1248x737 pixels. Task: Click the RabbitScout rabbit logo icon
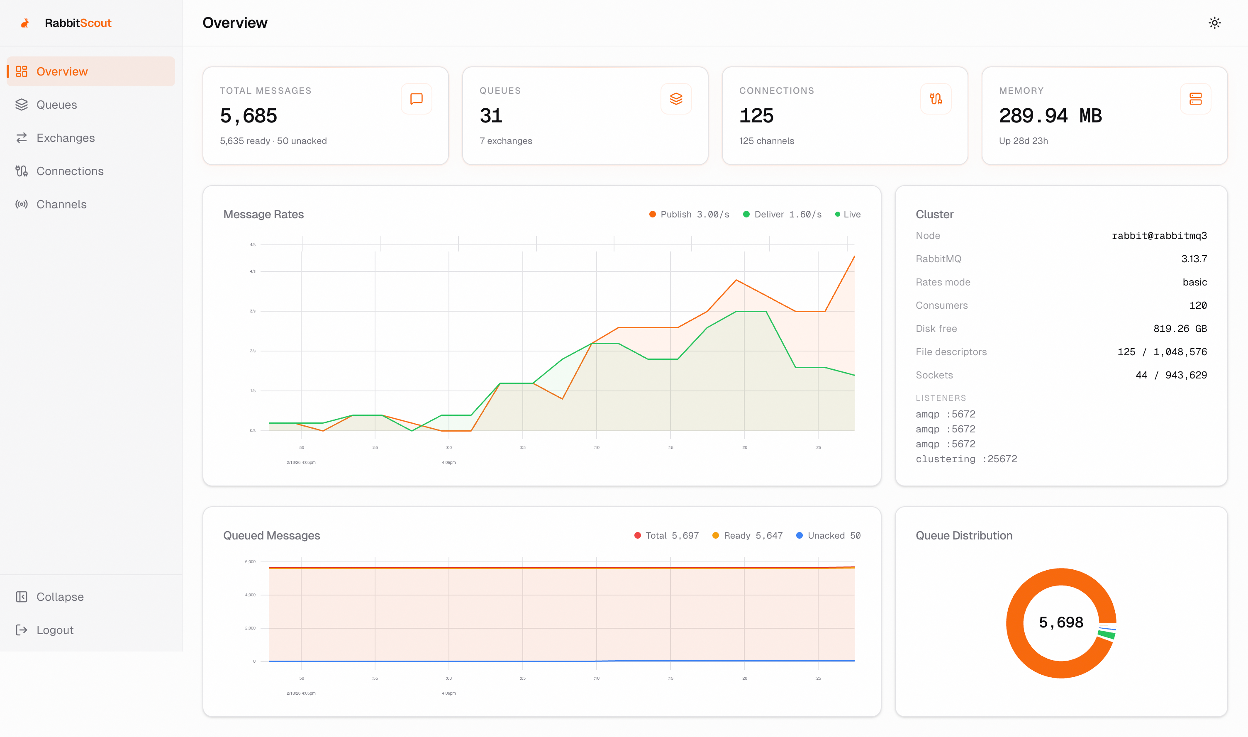pos(25,23)
